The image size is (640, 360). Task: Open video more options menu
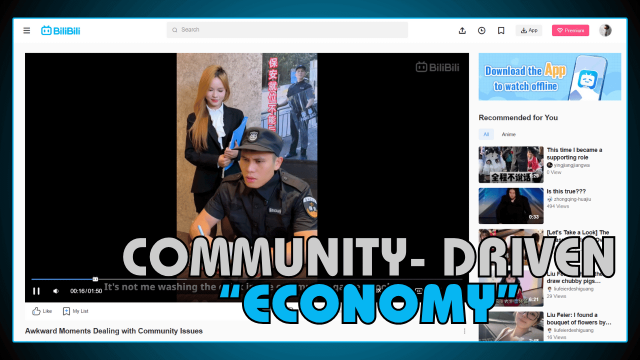point(464,331)
